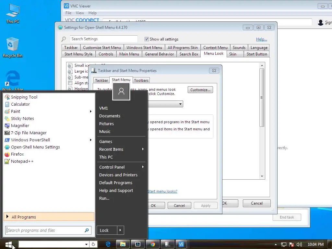Viewport: 332px width, 249px height.
Task: Expand Windows PowerShell submenu arrow
Action: (91, 140)
